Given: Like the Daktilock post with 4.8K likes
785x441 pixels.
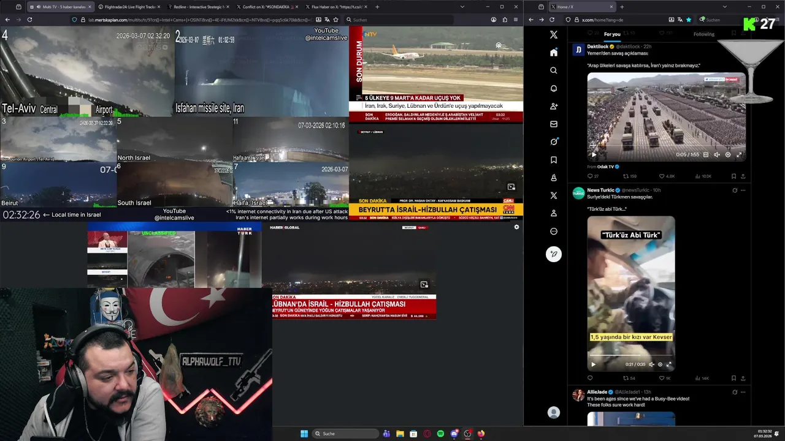Looking at the screenshot, I should [x=666, y=176].
